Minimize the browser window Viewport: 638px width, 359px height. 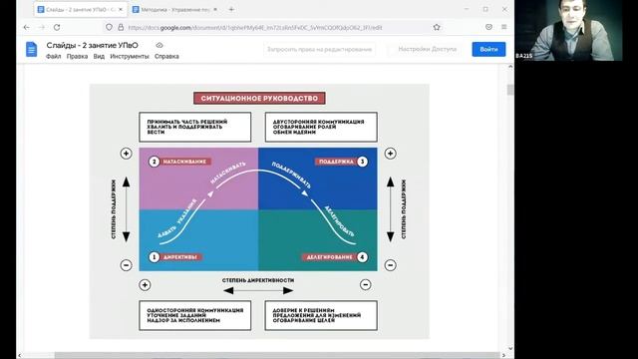click(467, 9)
